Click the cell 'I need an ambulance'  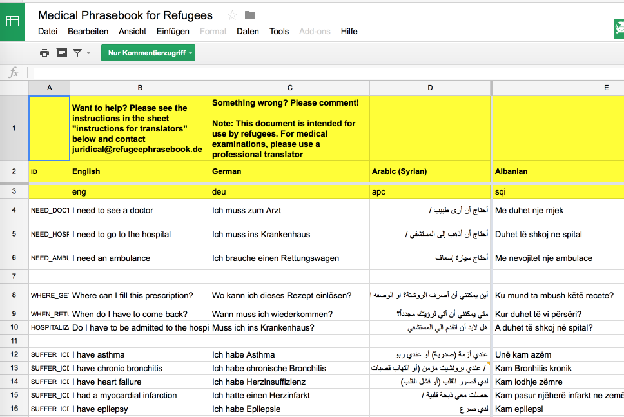click(139, 258)
